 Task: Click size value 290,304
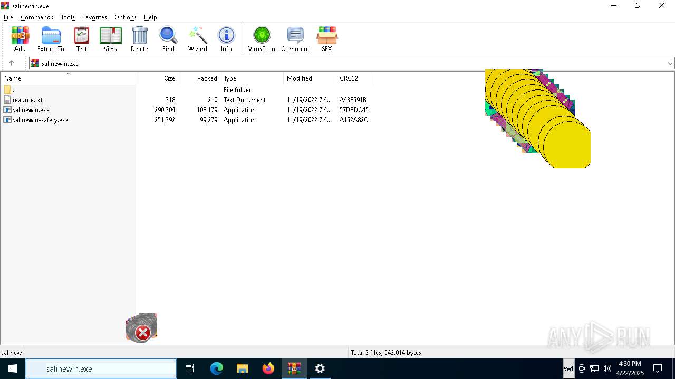point(165,110)
